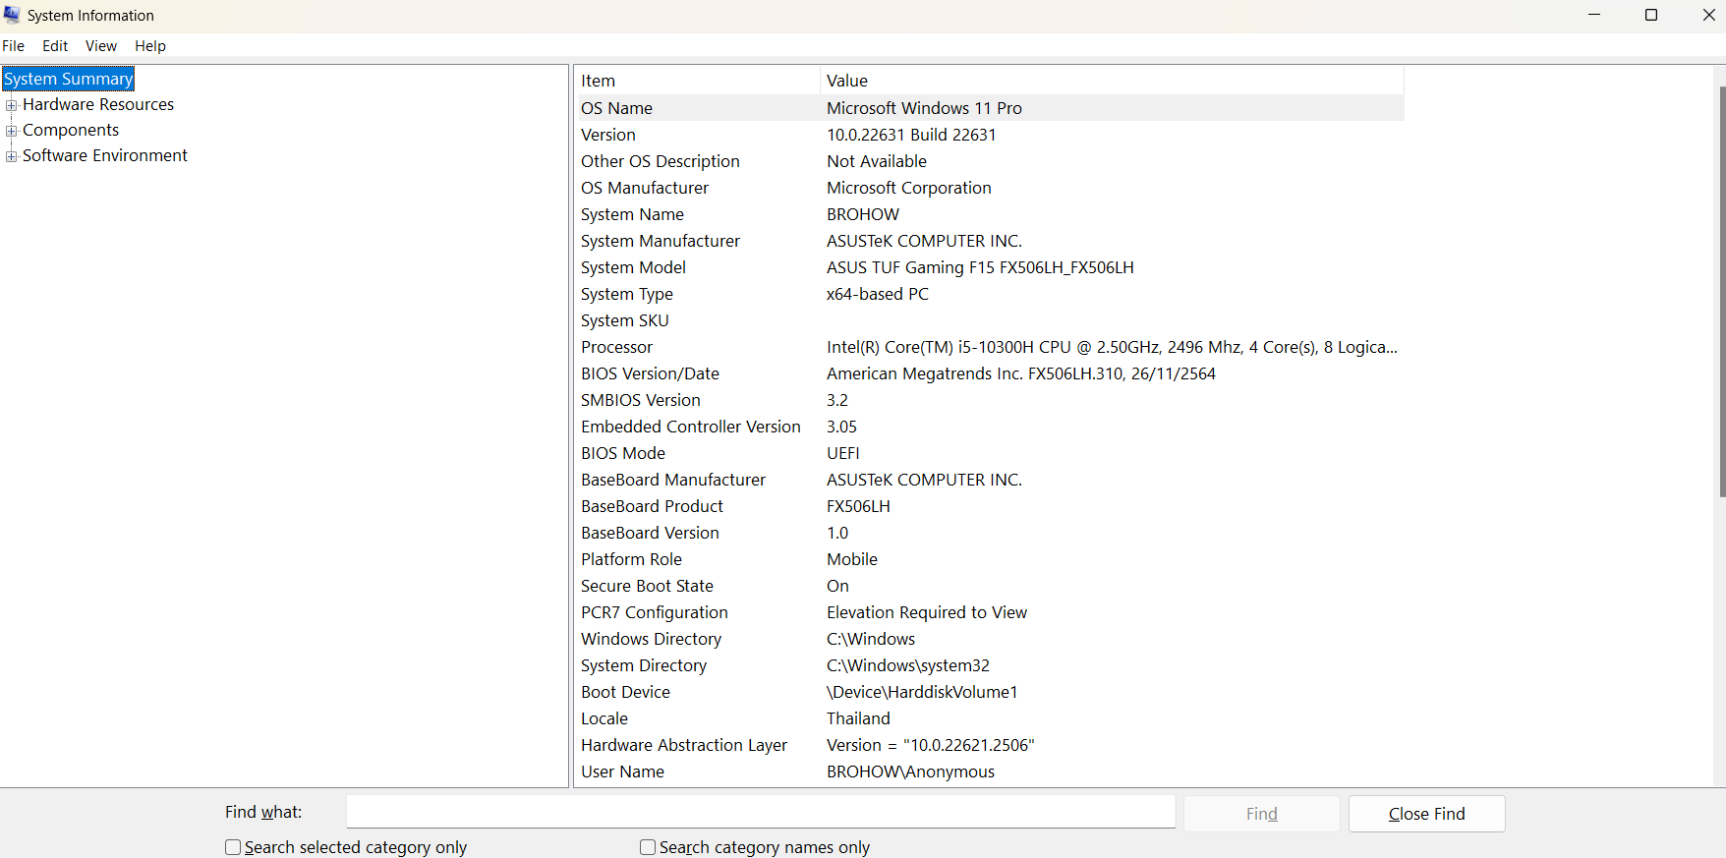
Task: Minimize the System Information window
Action: [1594, 15]
